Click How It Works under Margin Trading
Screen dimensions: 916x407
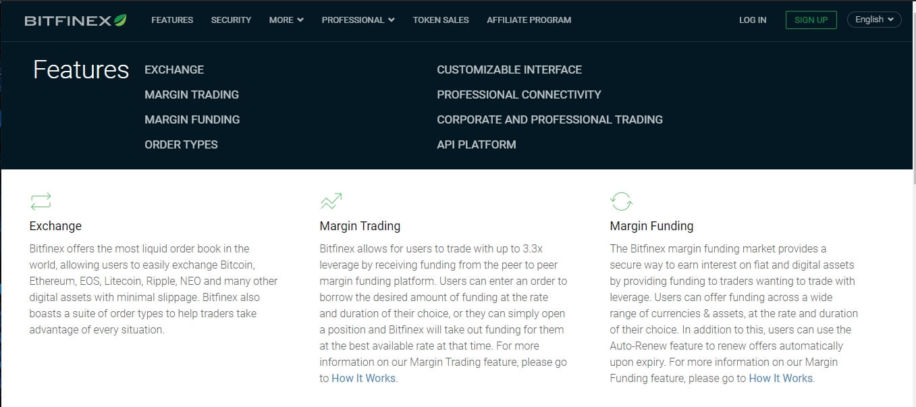click(x=363, y=378)
